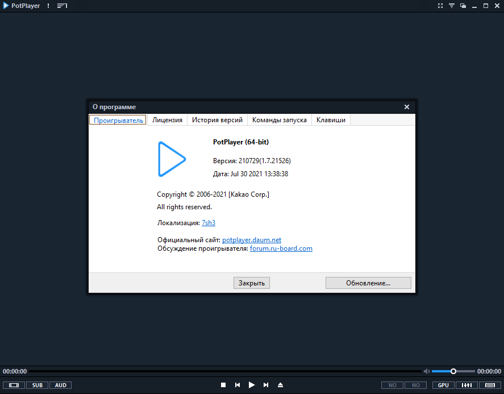Click the exclamation mark icon in title bar
Viewport: 504px width, 394px height.
pyautogui.click(x=48, y=6)
